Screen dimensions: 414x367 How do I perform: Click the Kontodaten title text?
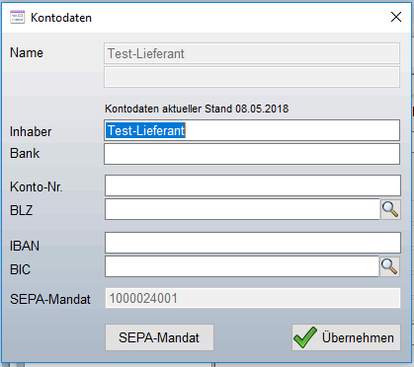tap(61, 18)
